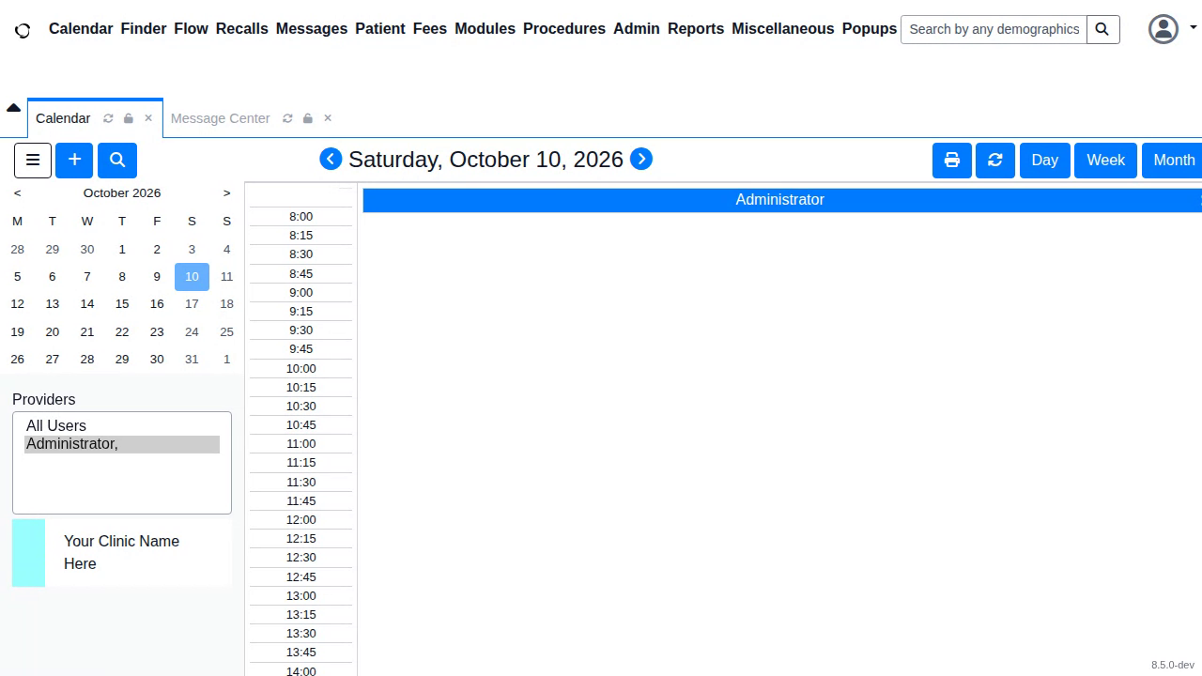Image resolution: width=1202 pixels, height=676 pixels.
Task: Lock the Message Center tab
Action: coord(308,118)
